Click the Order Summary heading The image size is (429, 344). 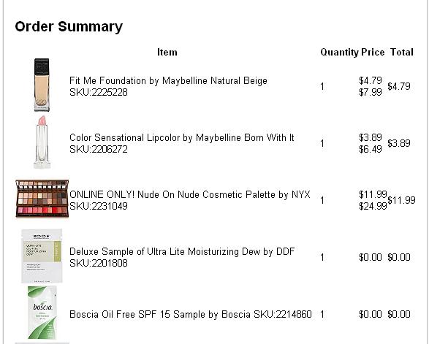click(x=69, y=26)
